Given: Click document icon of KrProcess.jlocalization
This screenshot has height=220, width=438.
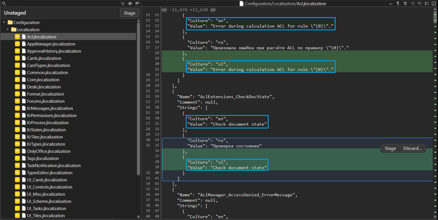Looking at the screenshot, I should point(24,122).
